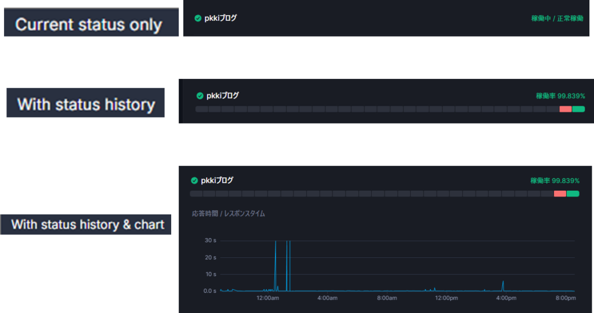Click 稼働率 99.839% in the bottom chart panel
Image resolution: width=594 pixels, height=313 pixels.
coord(555,180)
